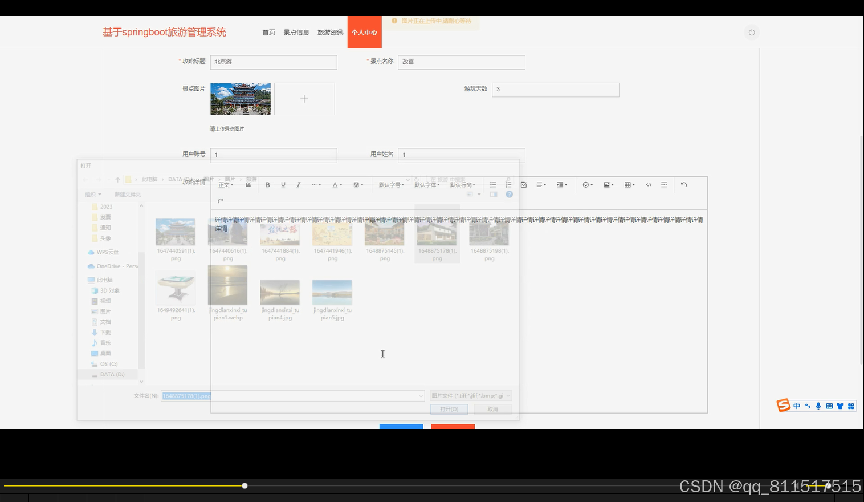Click the 景点名称 input field
The height and width of the screenshot is (502, 864).
pos(462,62)
